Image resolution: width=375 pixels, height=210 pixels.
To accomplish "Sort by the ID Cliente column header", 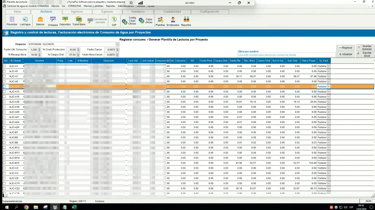I will tap(16, 61).
